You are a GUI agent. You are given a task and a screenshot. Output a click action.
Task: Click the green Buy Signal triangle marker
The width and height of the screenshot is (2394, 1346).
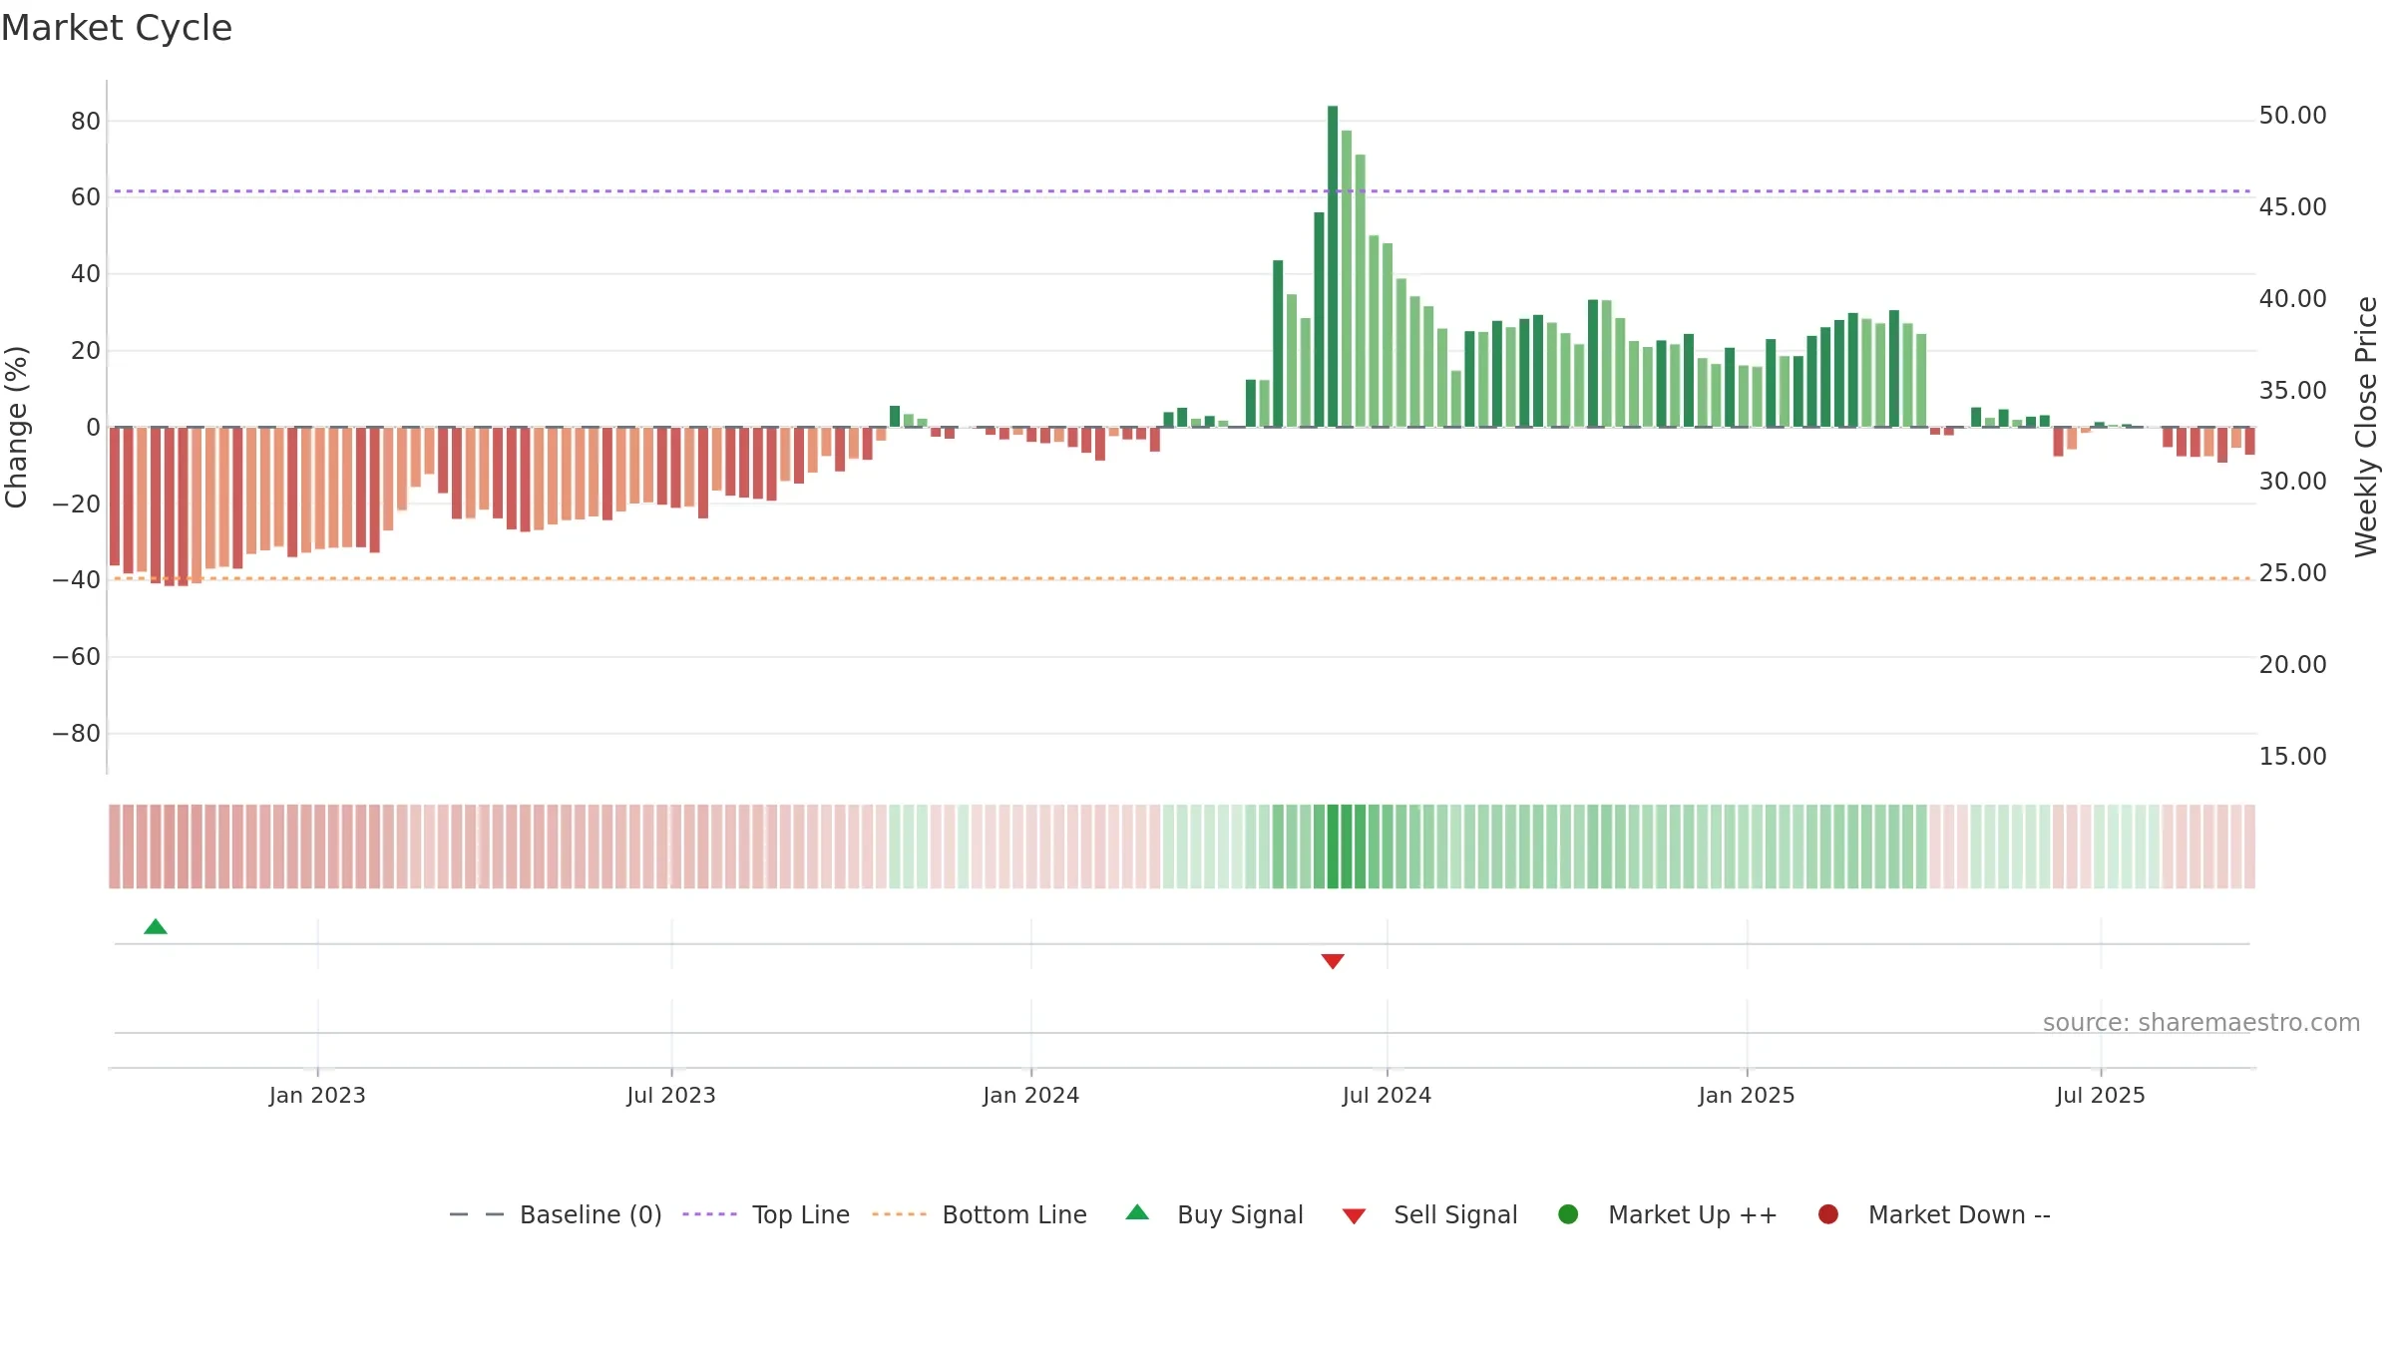[x=156, y=927]
